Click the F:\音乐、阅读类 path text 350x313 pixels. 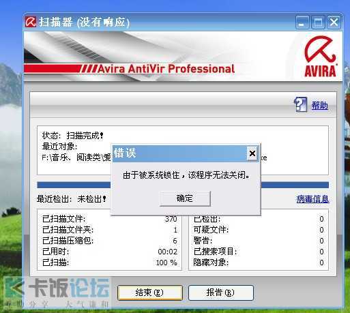(76, 158)
